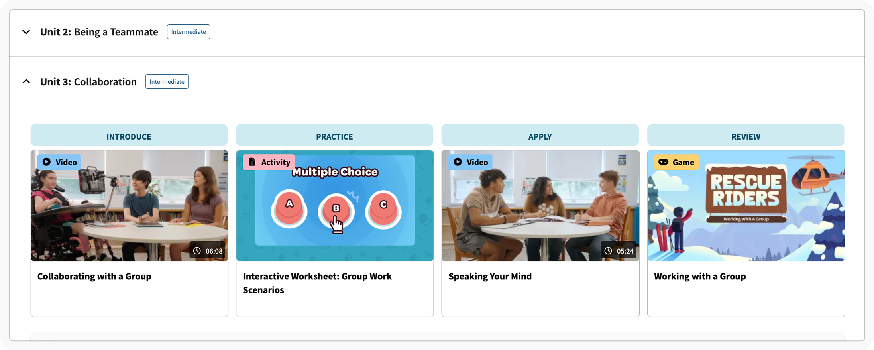The height and width of the screenshot is (350, 874).
Task: Expand the Unit 2 Being a Teammate chevron
Action: click(x=26, y=32)
